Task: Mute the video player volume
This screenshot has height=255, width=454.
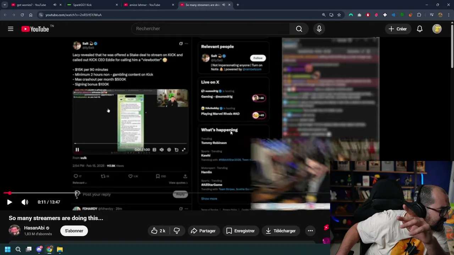Action: (25, 202)
